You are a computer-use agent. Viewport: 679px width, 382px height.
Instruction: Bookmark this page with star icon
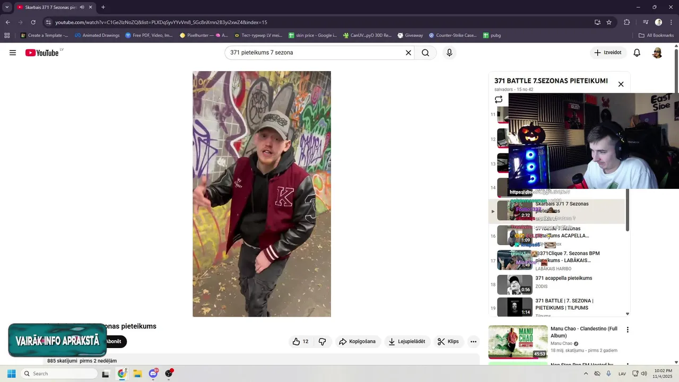[609, 22]
